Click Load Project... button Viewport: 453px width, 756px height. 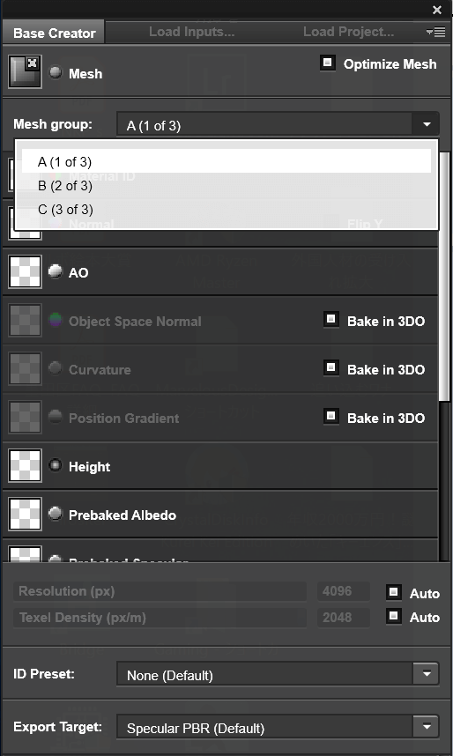click(x=348, y=32)
